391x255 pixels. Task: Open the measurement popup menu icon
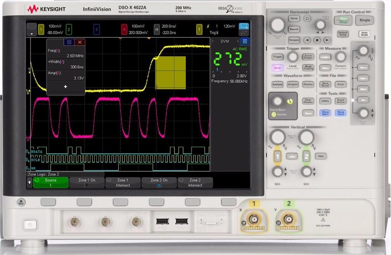click(70, 42)
